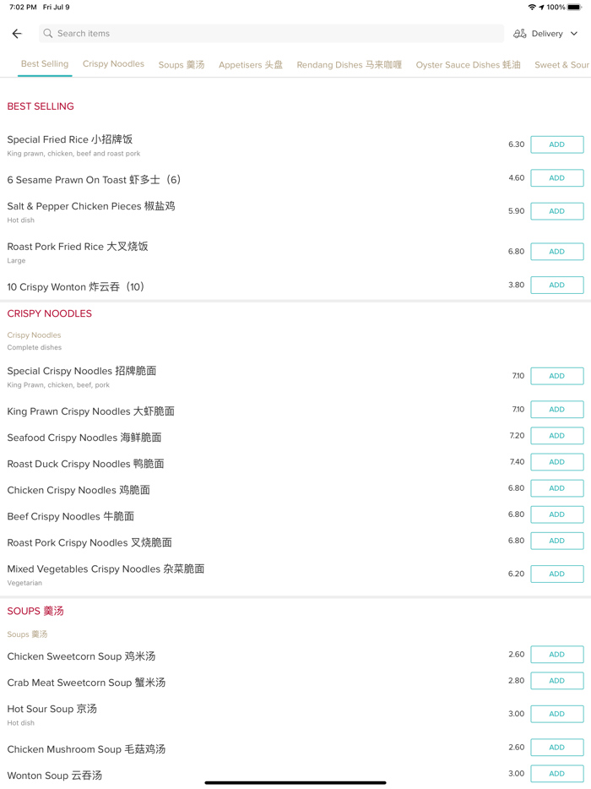Tap the Wi-Fi status icon

(x=532, y=8)
